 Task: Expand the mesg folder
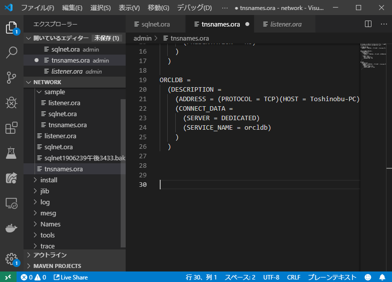[48, 213]
